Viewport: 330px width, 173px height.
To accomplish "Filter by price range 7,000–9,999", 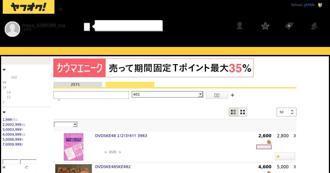I will pyautogui.click(x=12, y=144).
